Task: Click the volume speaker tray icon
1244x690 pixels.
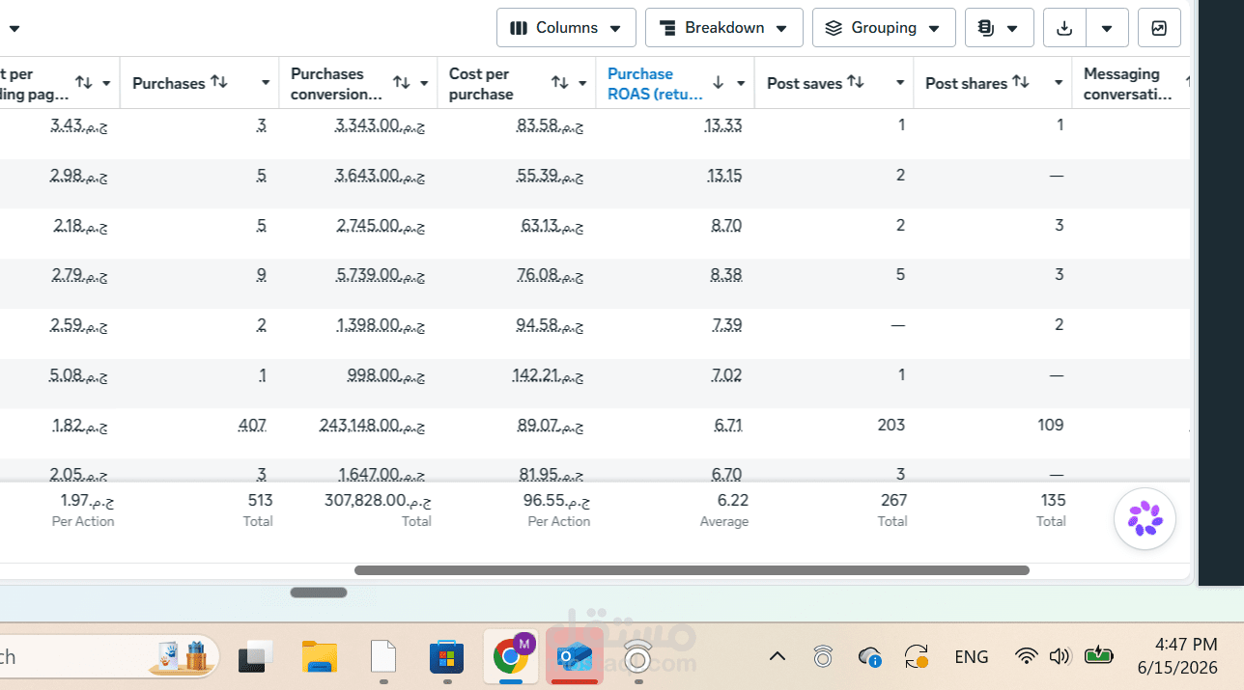Action: click(x=1060, y=657)
